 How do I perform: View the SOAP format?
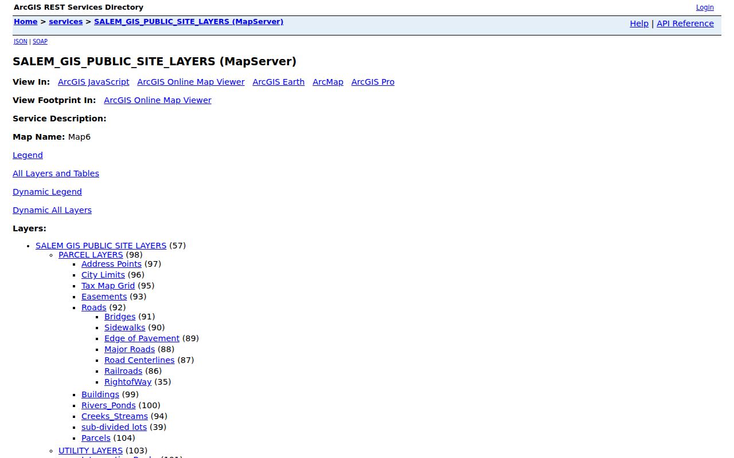pos(40,41)
